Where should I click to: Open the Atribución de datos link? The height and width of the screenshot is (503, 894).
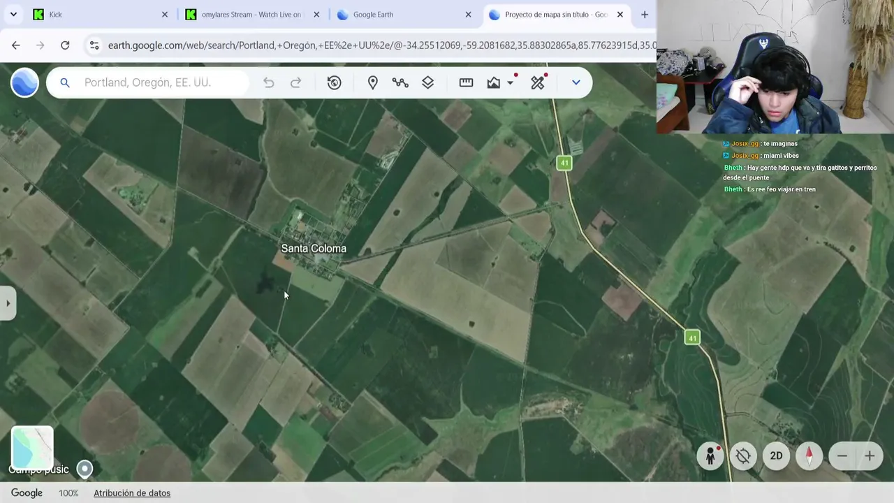(132, 493)
